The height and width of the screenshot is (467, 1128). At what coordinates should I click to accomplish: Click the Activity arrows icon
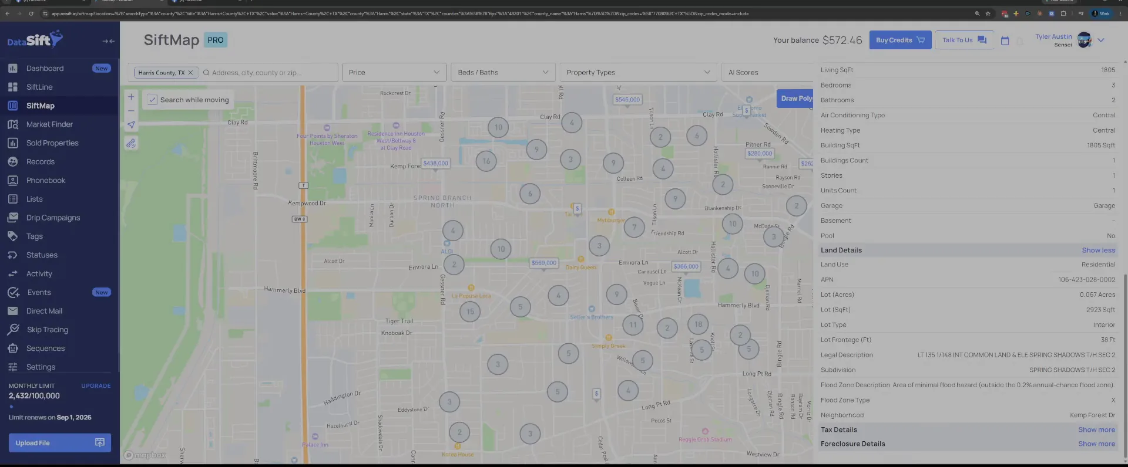coord(13,274)
